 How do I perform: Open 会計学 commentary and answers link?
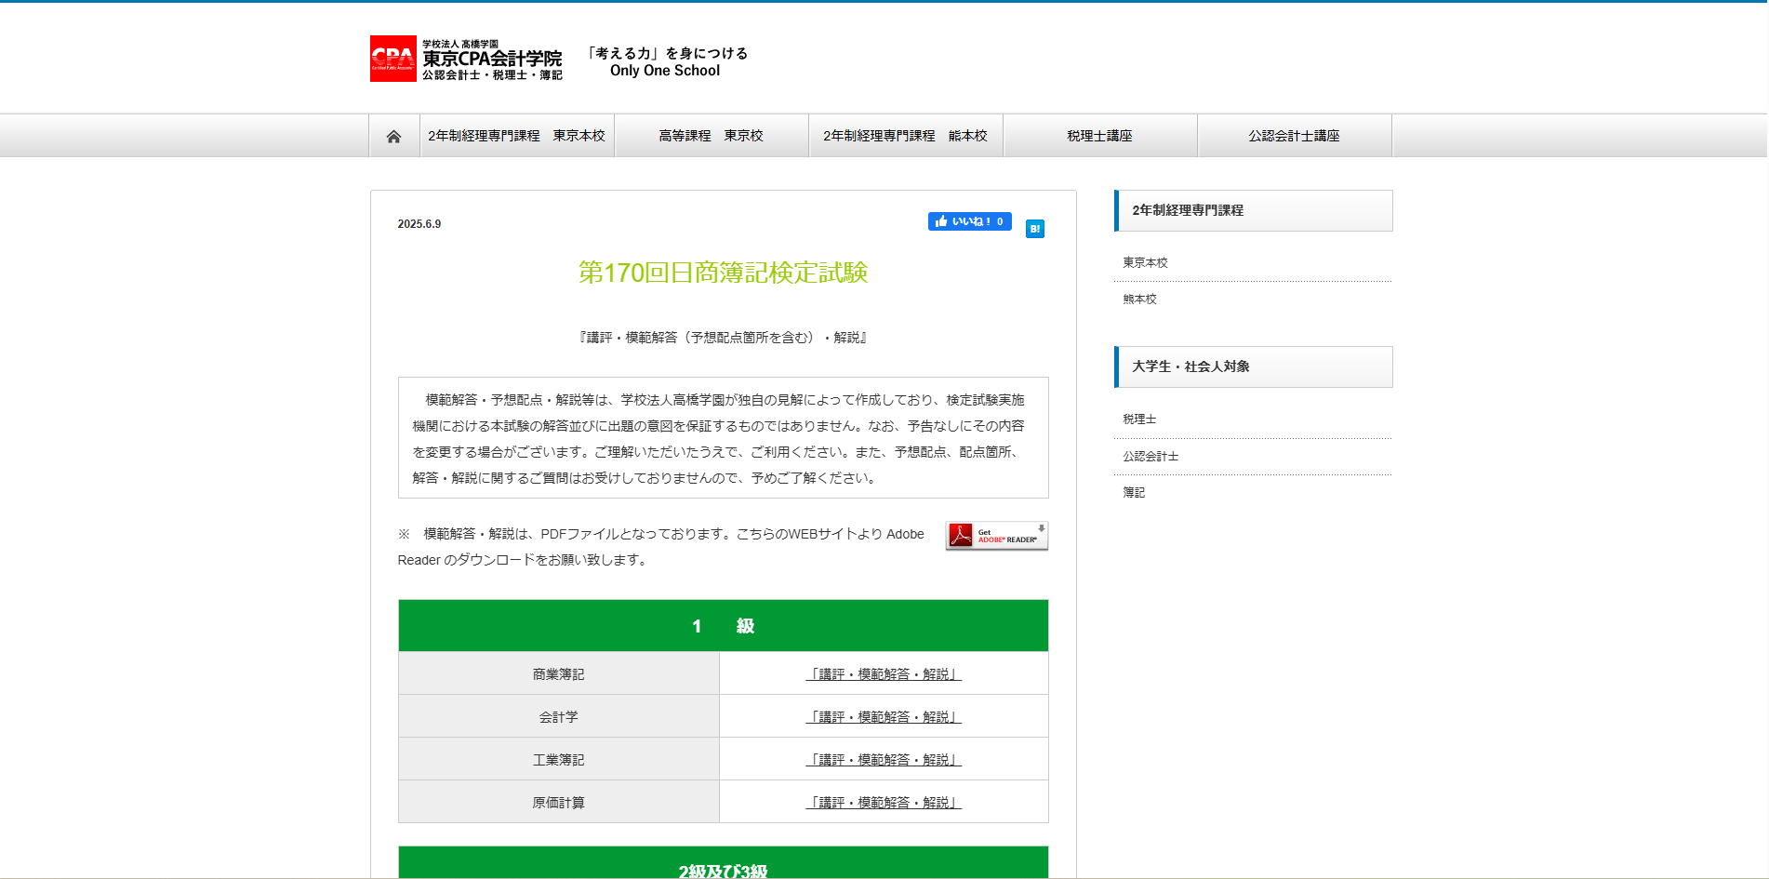pos(883,717)
